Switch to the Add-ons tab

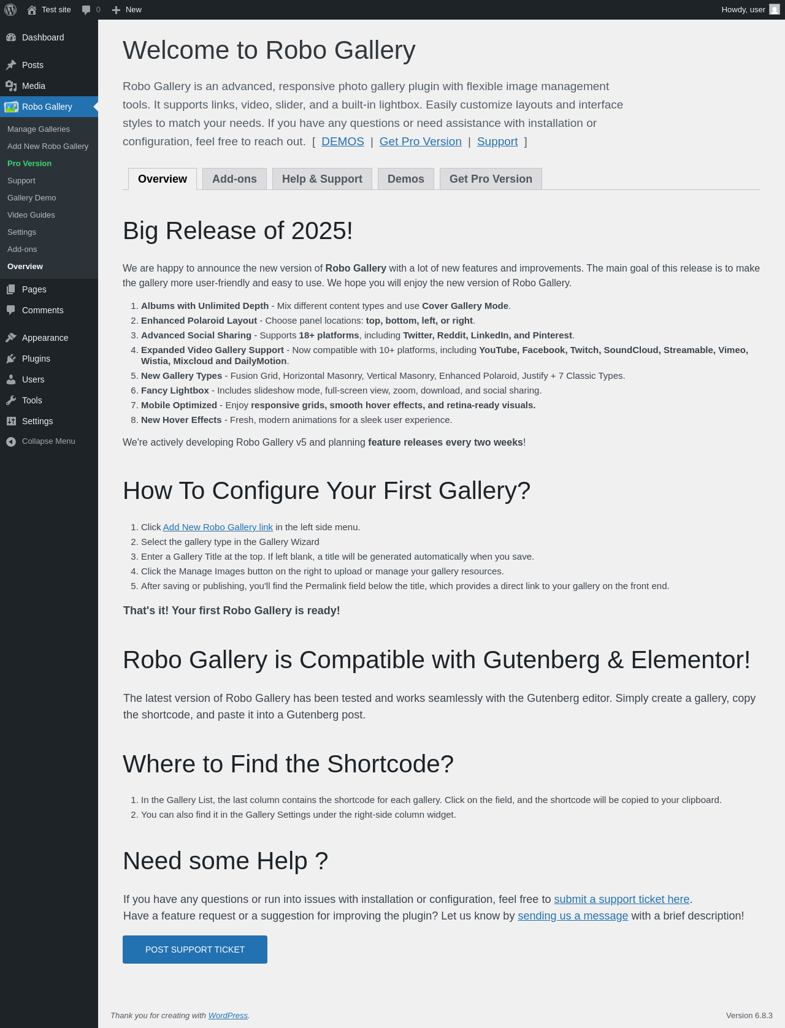pos(234,179)
